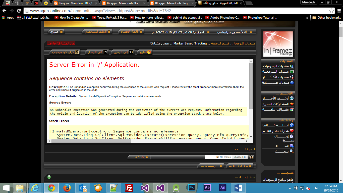Viewport: 343px width, 193px height.
Task: Reload the page with the refresh icon
Action: [19, 11]
